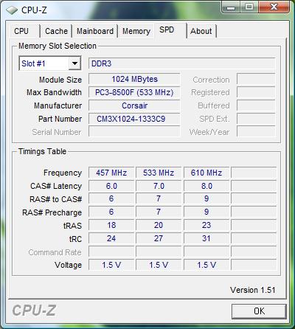Click the tRC value 27
295x329 pixels.
click(159, 238)
